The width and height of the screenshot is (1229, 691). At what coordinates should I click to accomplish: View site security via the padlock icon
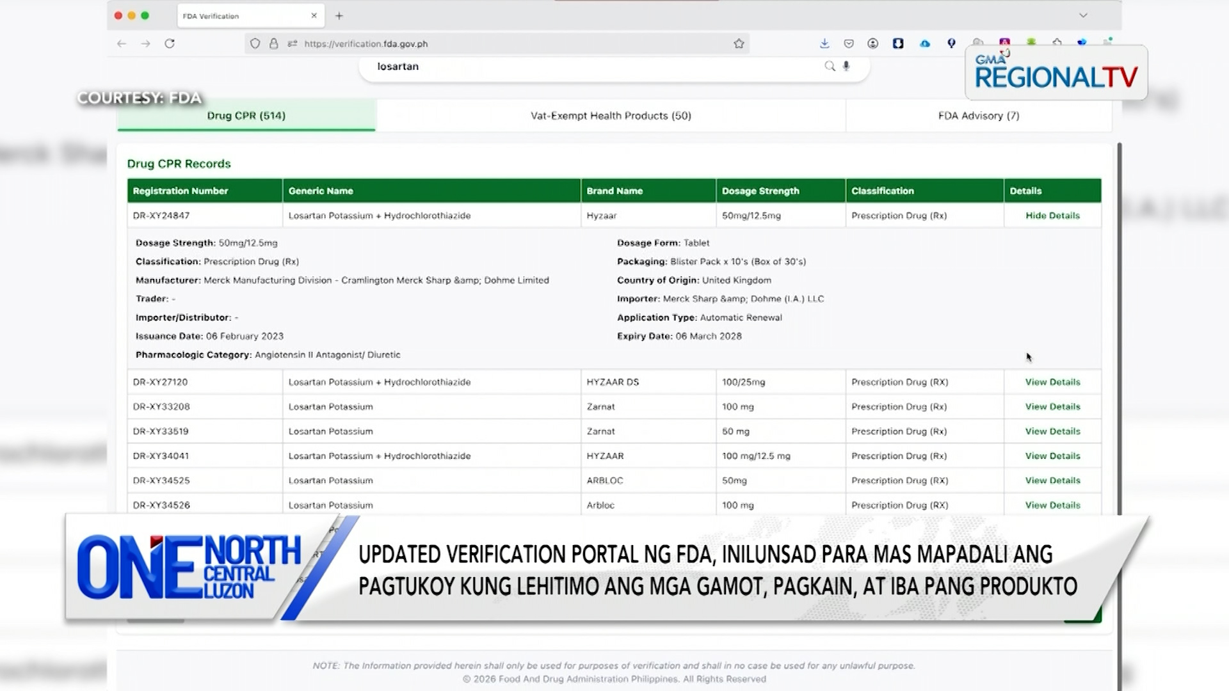point(273,44)
